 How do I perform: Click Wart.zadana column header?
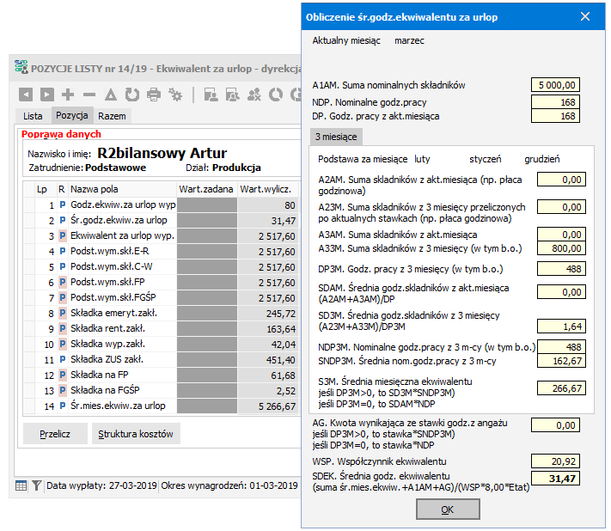[206, 189]
